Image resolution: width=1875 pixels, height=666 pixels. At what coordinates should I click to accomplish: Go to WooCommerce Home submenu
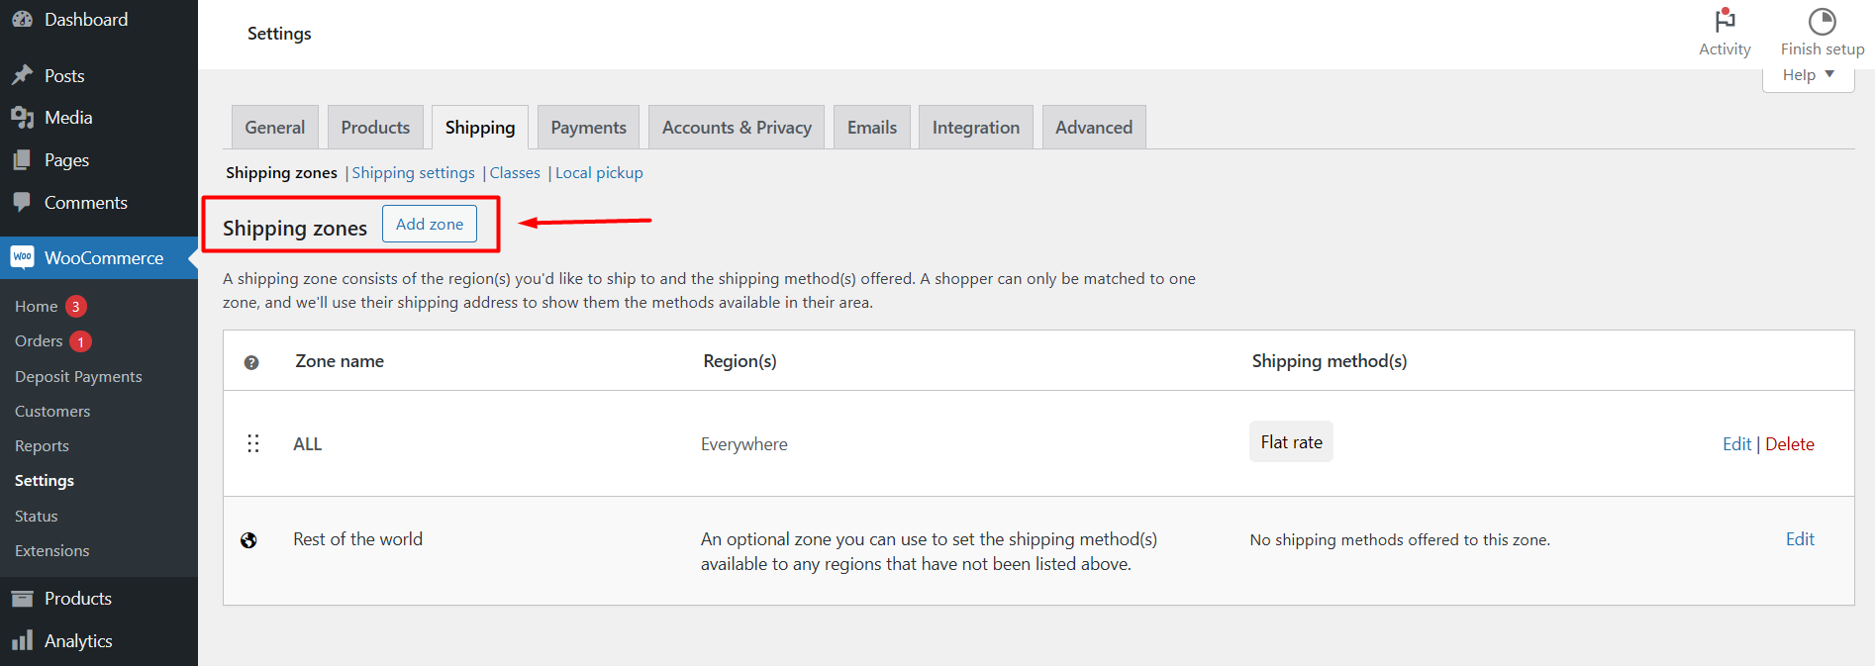37,306
